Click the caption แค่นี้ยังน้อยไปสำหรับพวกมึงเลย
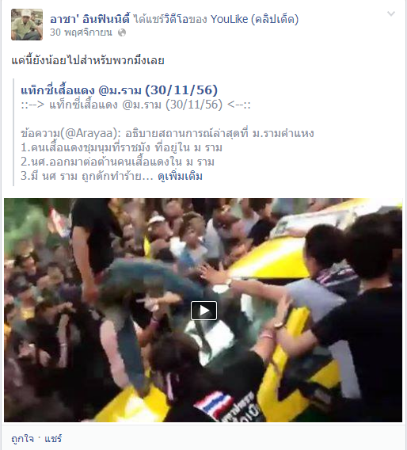This screenshot has height=450, width=407. pyautogui.click(x=88, y=60)
